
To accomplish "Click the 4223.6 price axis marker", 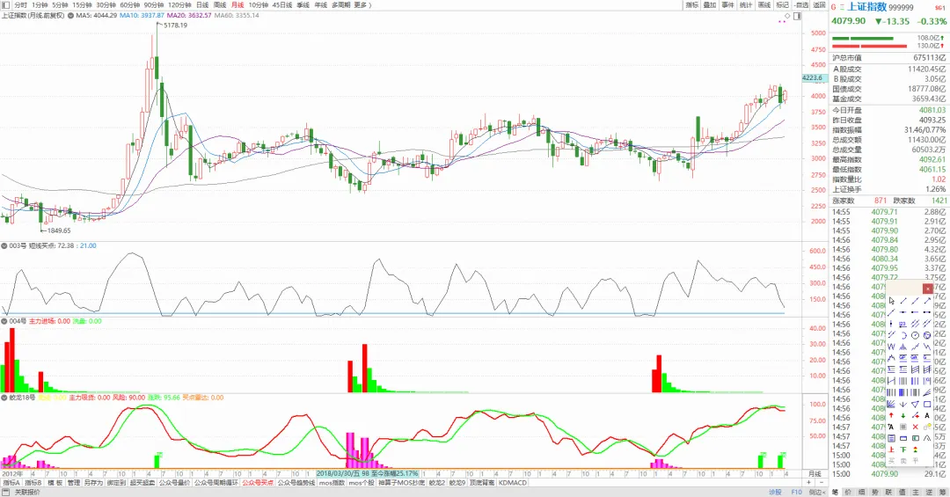I will pyautogui.click(x=813, y=78).
